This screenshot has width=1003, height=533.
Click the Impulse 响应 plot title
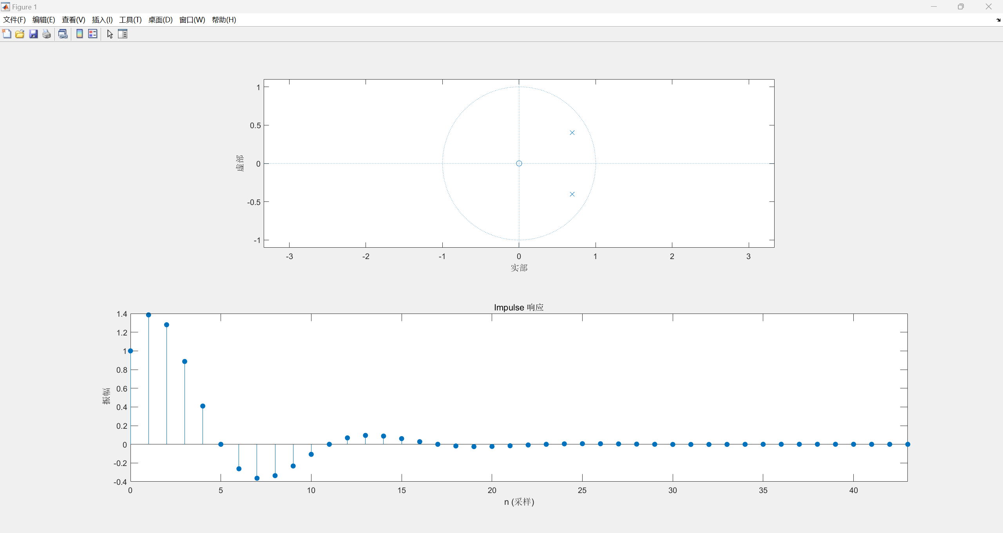518,307
